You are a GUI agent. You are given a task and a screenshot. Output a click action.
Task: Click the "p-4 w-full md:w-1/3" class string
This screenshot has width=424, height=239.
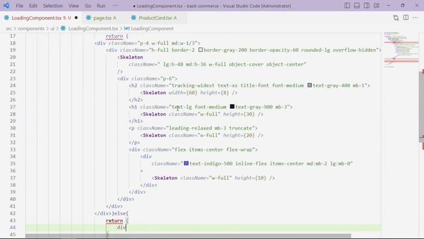tap(169, 43)
